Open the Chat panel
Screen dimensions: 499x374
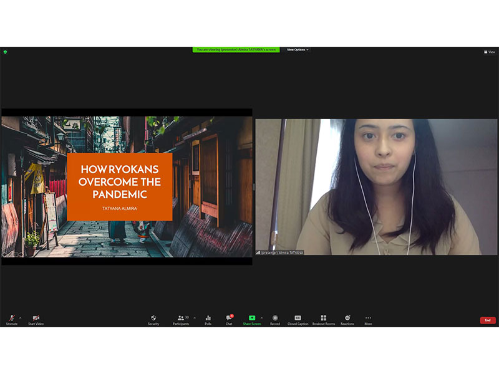click(229, 319)
